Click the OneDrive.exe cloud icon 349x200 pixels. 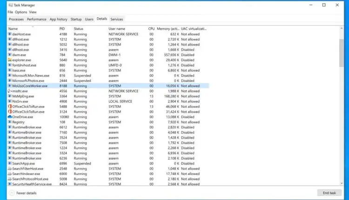10,117
